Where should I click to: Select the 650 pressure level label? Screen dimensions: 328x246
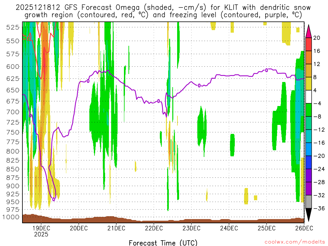coord(13,90)
